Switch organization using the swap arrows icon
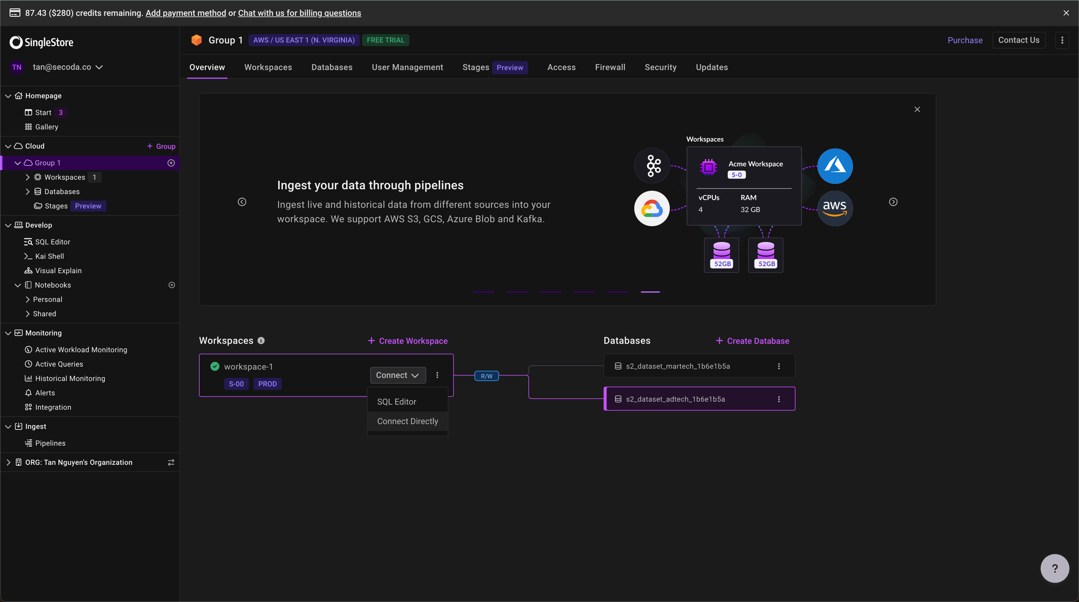Screen dimensions: 1079x602 coord(171,463)
